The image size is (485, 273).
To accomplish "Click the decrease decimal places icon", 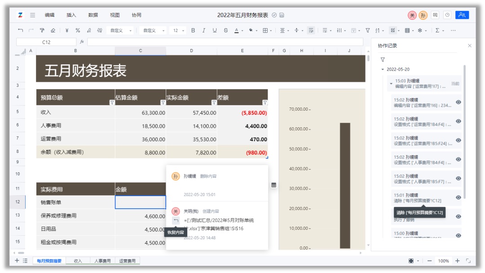I will pos(89,31).
